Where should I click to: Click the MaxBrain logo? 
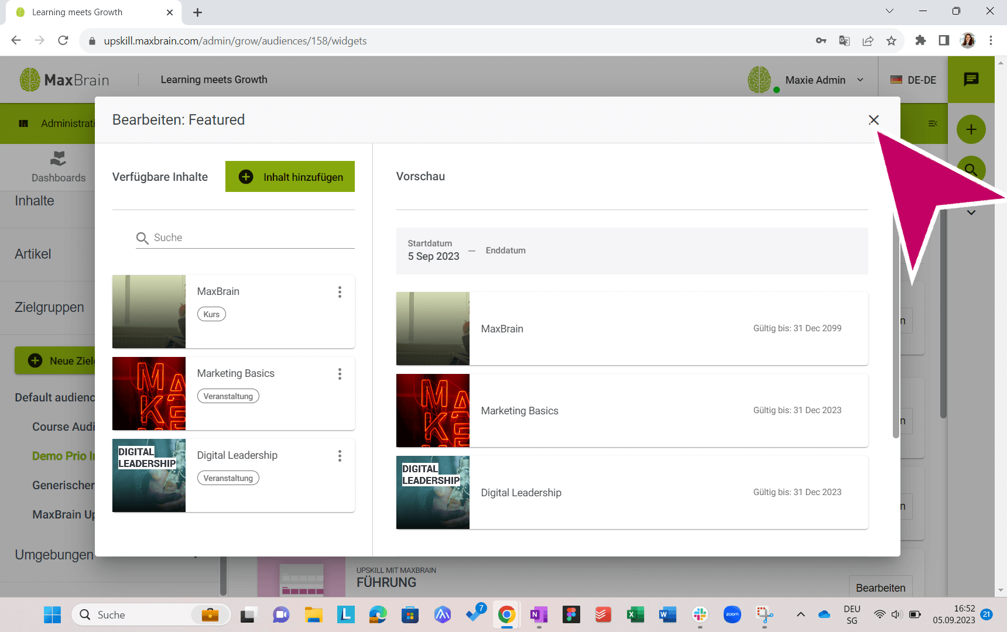pyautogui.click(x=64, y=80)
